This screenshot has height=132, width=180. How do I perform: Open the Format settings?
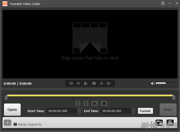[x=145, y=111]
